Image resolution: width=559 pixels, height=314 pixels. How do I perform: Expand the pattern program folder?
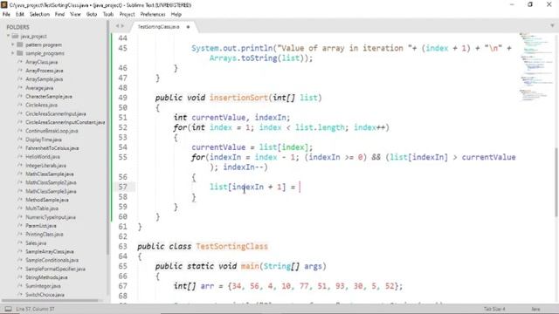pos(13,44)
